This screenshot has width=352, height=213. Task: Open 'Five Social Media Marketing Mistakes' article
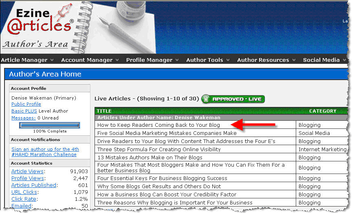pos(167,133)
